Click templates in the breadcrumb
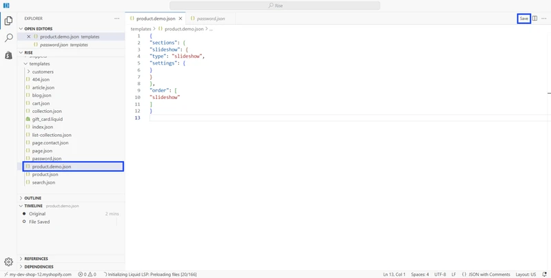551x278 pixels. (141, 29)
